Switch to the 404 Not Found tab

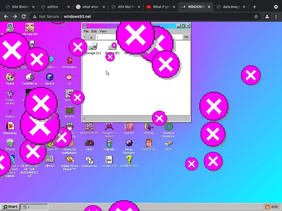pyautogui.click(x=126, y=7)
